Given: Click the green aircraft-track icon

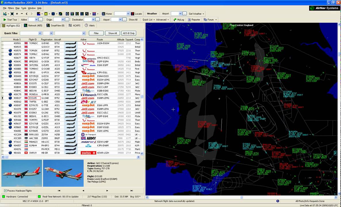Looking at the screenshot, I should [60, 14].
